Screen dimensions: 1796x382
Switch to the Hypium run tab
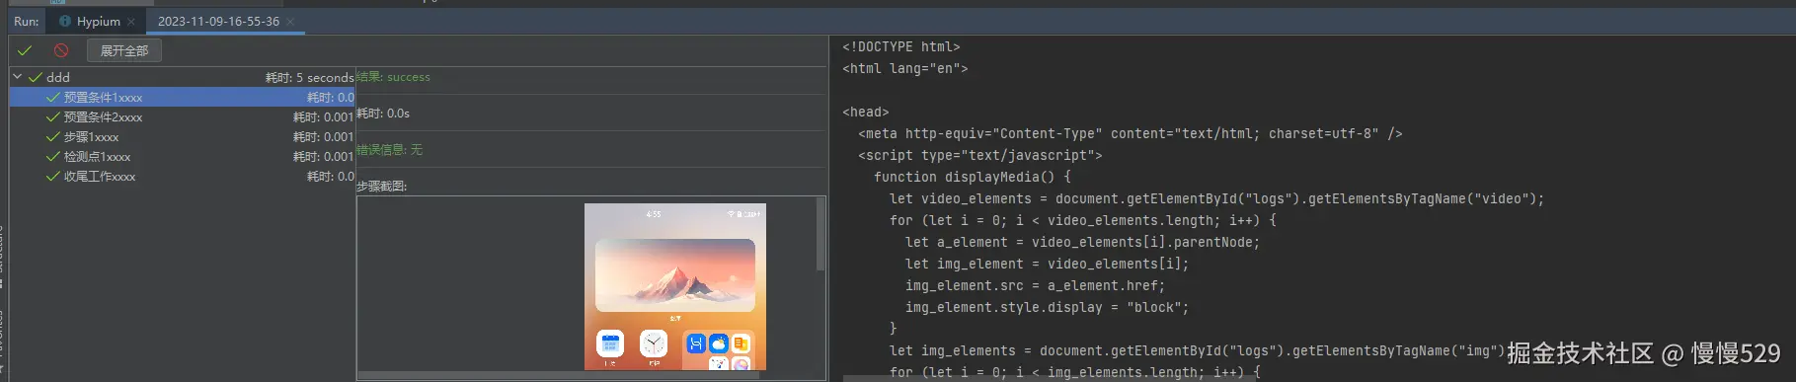coord(98,21)
